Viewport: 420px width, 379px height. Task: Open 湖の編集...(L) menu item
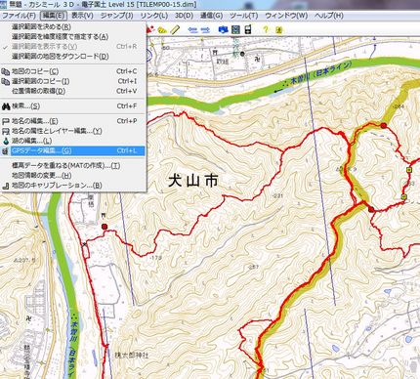point(73,141)
